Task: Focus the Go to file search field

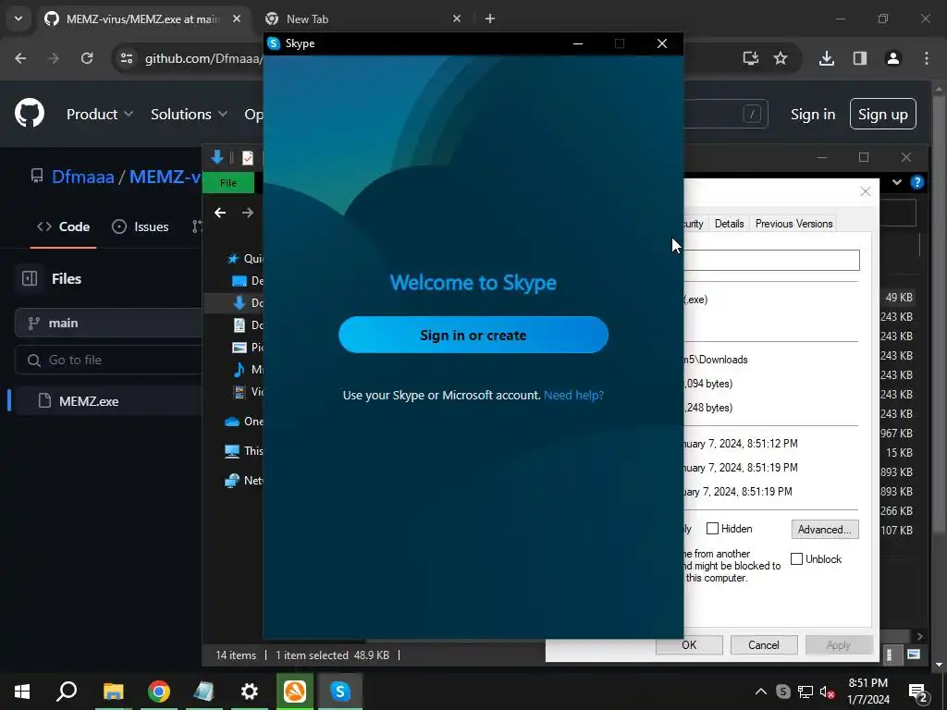Action: [109, 360]
